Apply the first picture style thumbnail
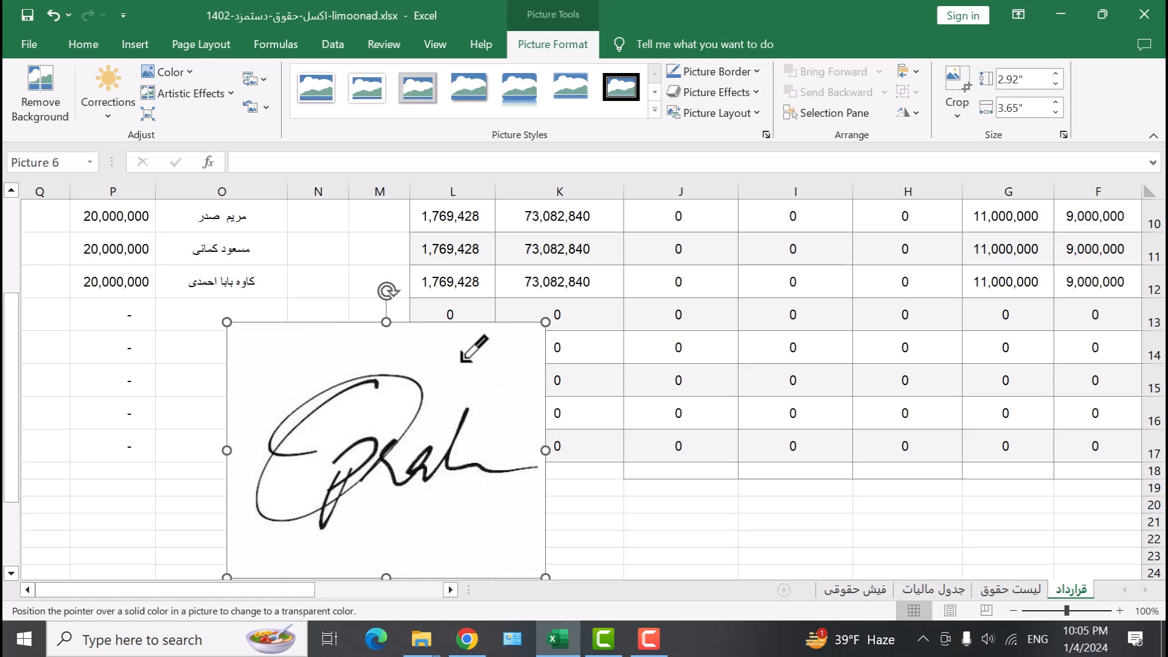The height and width of the screenshot is (657, 1168). [x=316, y=88]
